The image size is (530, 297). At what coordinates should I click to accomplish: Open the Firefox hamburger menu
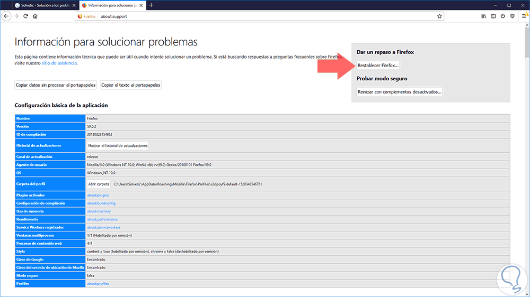pyautogui.click(x=525, y=16)
